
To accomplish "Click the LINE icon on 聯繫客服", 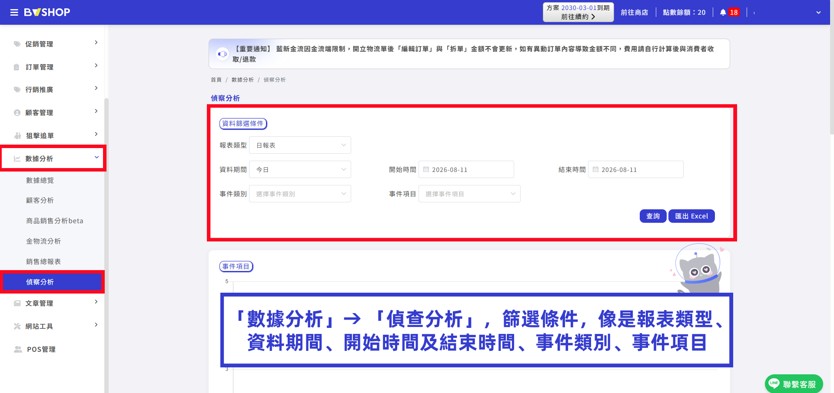I will 774,383.
